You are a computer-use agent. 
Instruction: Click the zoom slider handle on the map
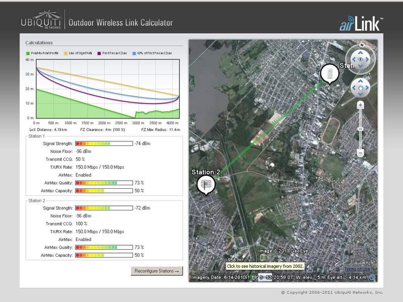pyautogui.click(x=360, y=129)
